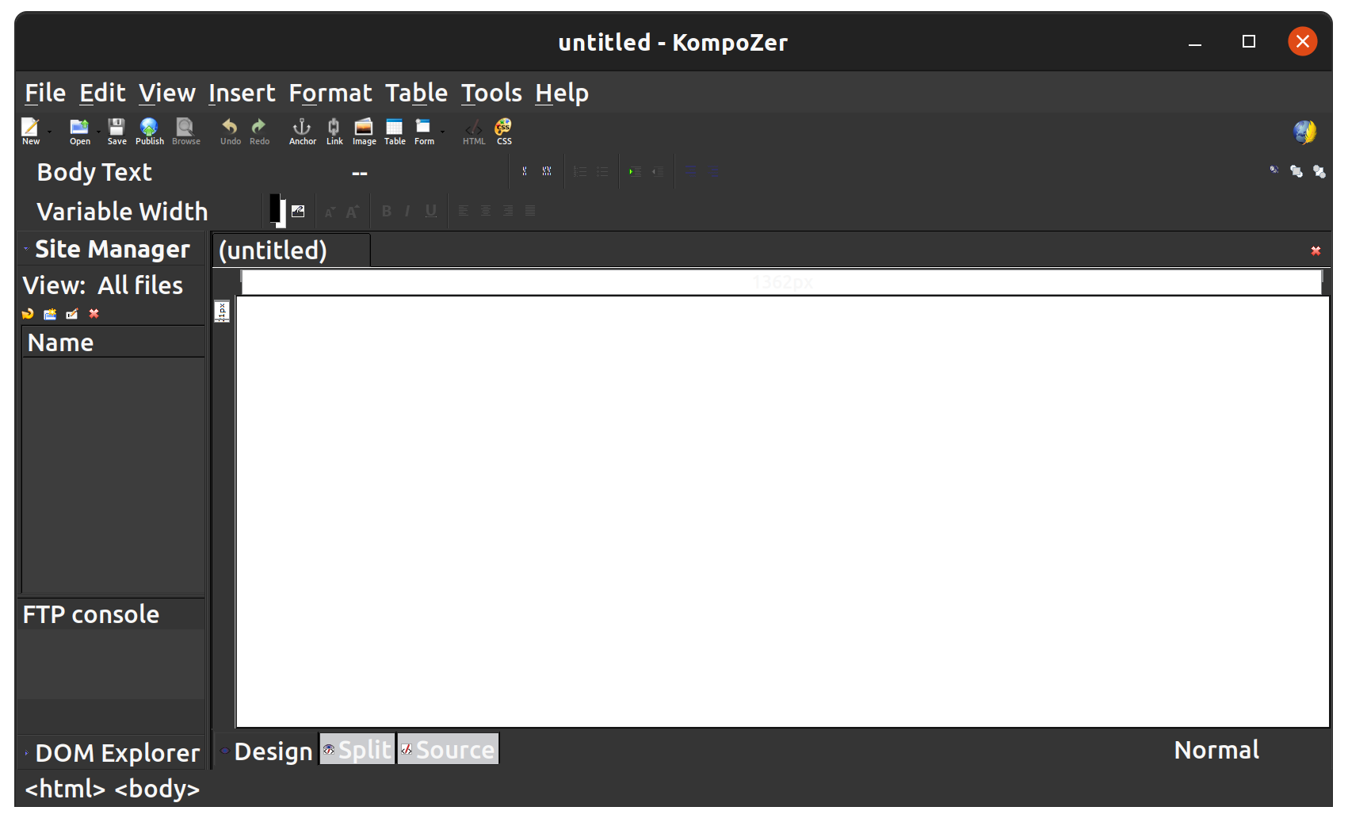1348x822 pixels.
Task: Refresh the Site Manager file list
Action: click(28, 314)
